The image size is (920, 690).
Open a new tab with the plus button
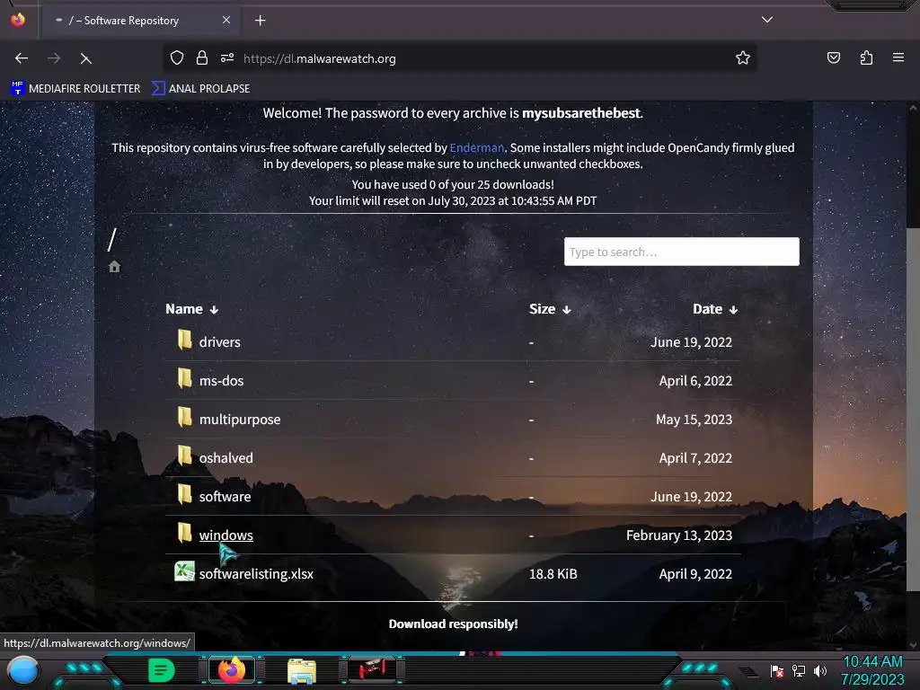(260, 21)
